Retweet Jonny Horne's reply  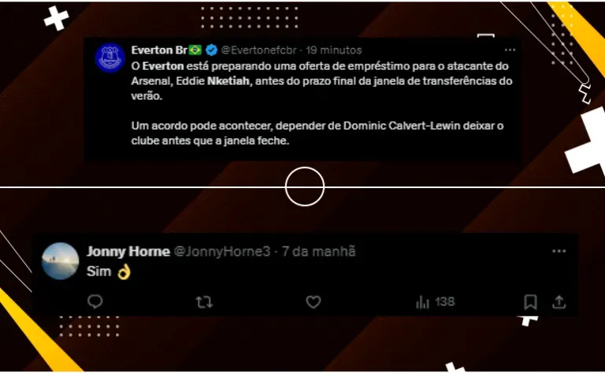point(204,302)
